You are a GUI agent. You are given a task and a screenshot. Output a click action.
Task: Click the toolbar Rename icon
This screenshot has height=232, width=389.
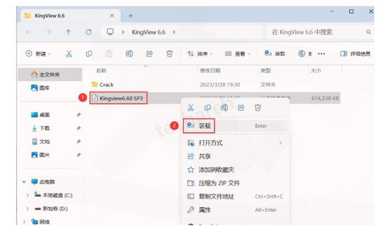click(129, 53)
